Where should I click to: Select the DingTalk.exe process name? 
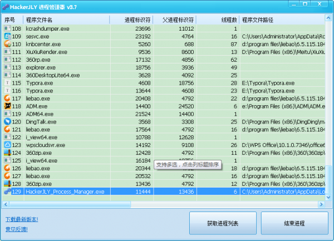[41, 122]
